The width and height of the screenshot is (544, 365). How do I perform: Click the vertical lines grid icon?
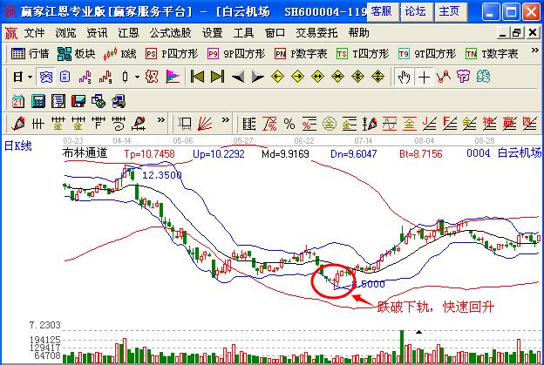(37, 124)
